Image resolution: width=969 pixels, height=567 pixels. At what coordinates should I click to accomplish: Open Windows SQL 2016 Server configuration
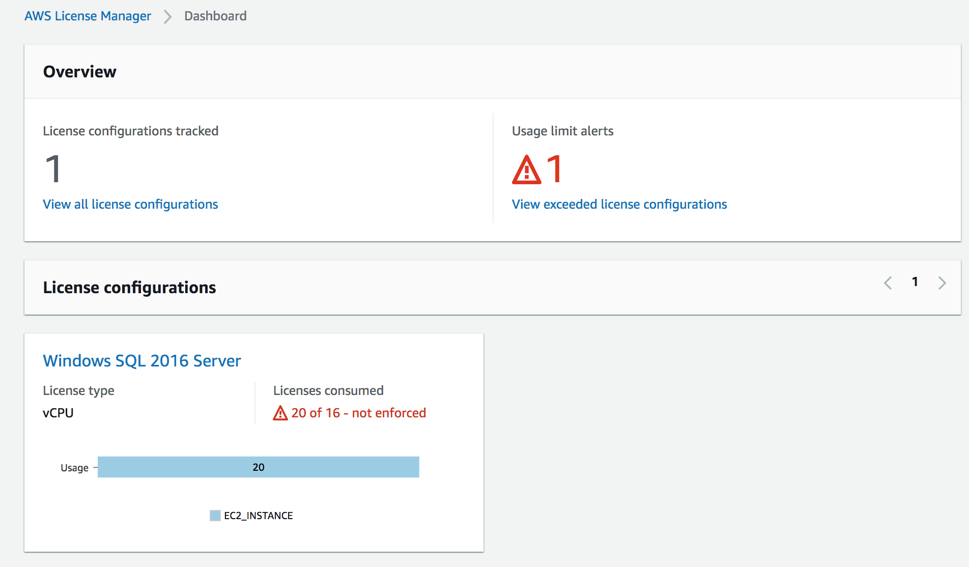tap(142, 360)
